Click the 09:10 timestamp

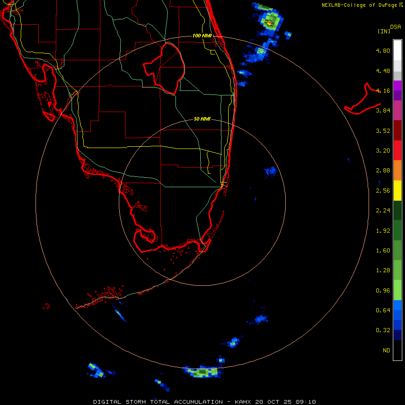click(306, 402)
